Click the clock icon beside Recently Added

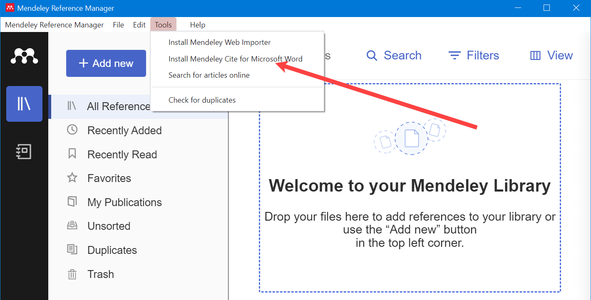click(72, 130)
